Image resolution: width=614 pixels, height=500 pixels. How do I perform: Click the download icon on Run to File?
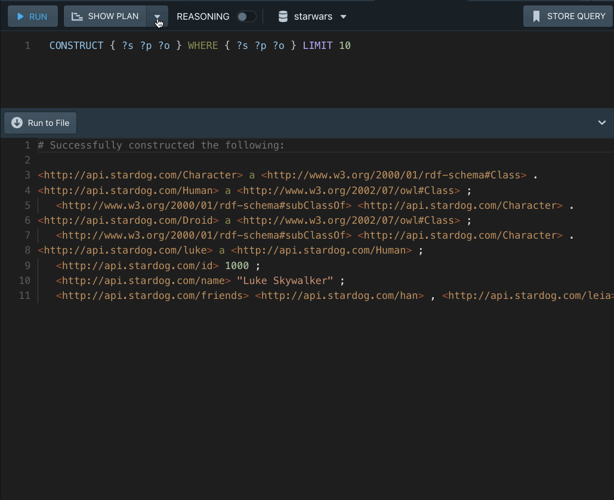tap(17, 123)
